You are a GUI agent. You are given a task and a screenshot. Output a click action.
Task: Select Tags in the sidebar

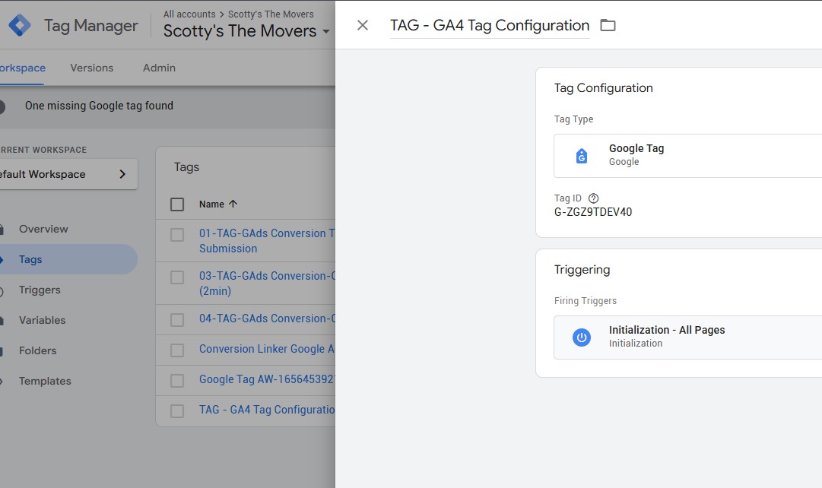68,259
